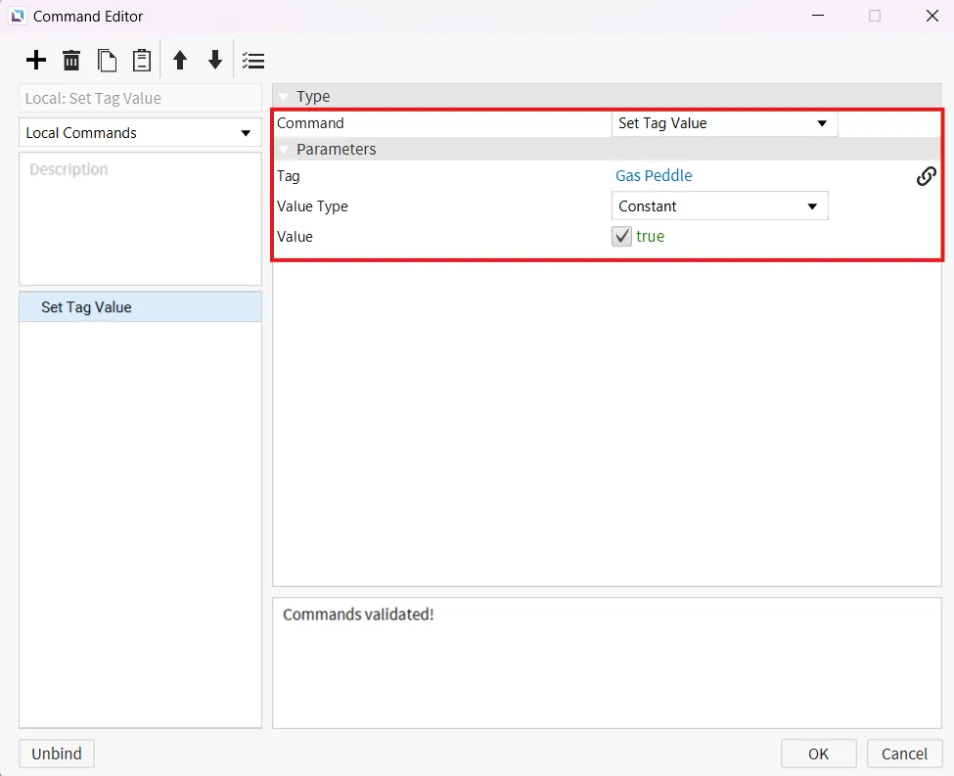Open the Local Commands dropdown
954x776 pixels.
[140, 133]
